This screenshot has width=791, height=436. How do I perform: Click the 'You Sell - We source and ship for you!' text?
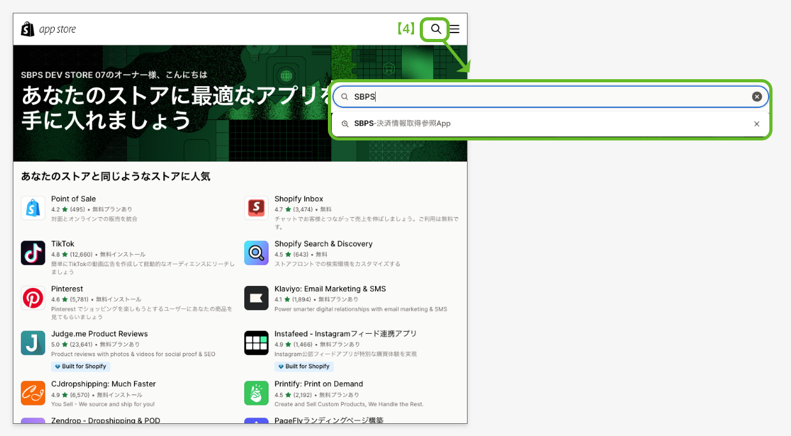103,404
